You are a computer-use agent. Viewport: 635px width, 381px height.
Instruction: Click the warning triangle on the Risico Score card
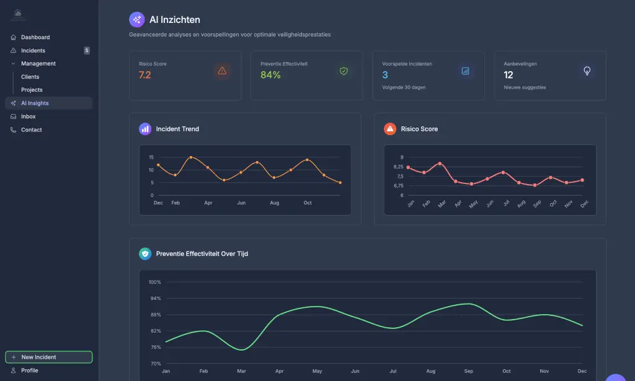pyautogui.click(x=222, y=71)
